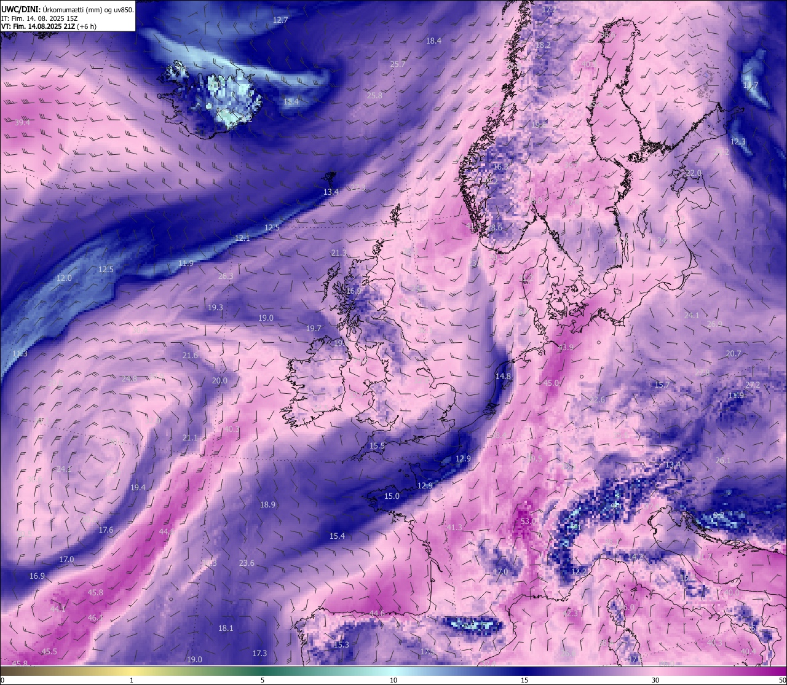Screen dimensions: 787x685
Task: Click the 19.3 value label
Action: tap(215, 307)
